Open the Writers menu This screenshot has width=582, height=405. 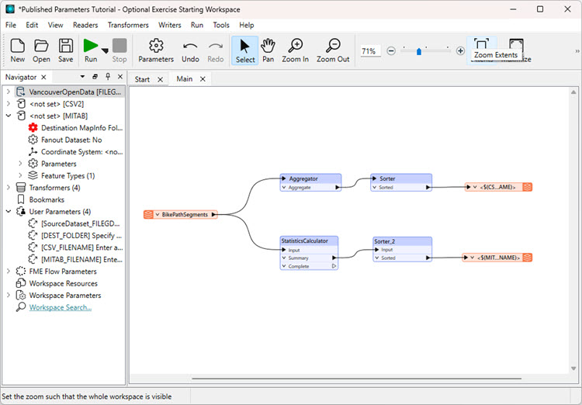point(170,25)
